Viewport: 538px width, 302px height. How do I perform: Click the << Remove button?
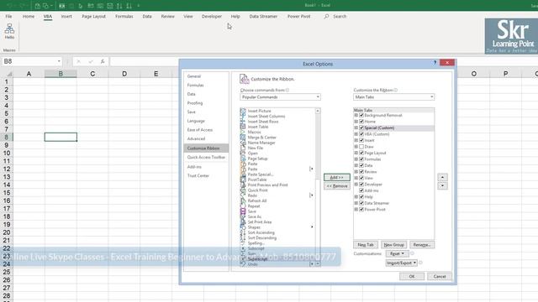[336, 186]
